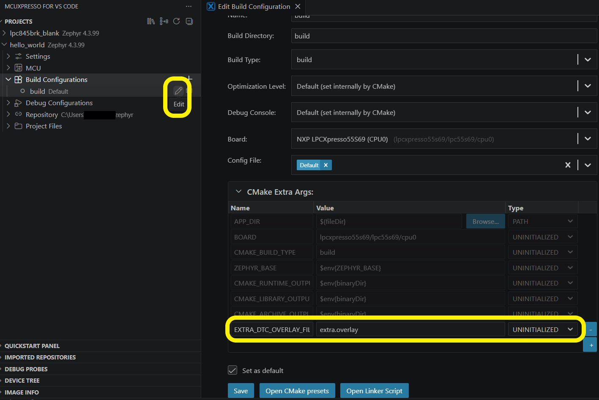Viewport: 599px width, 400px height.
Task: Close the Edit Build Configuration tab
Action: (298, 6)
